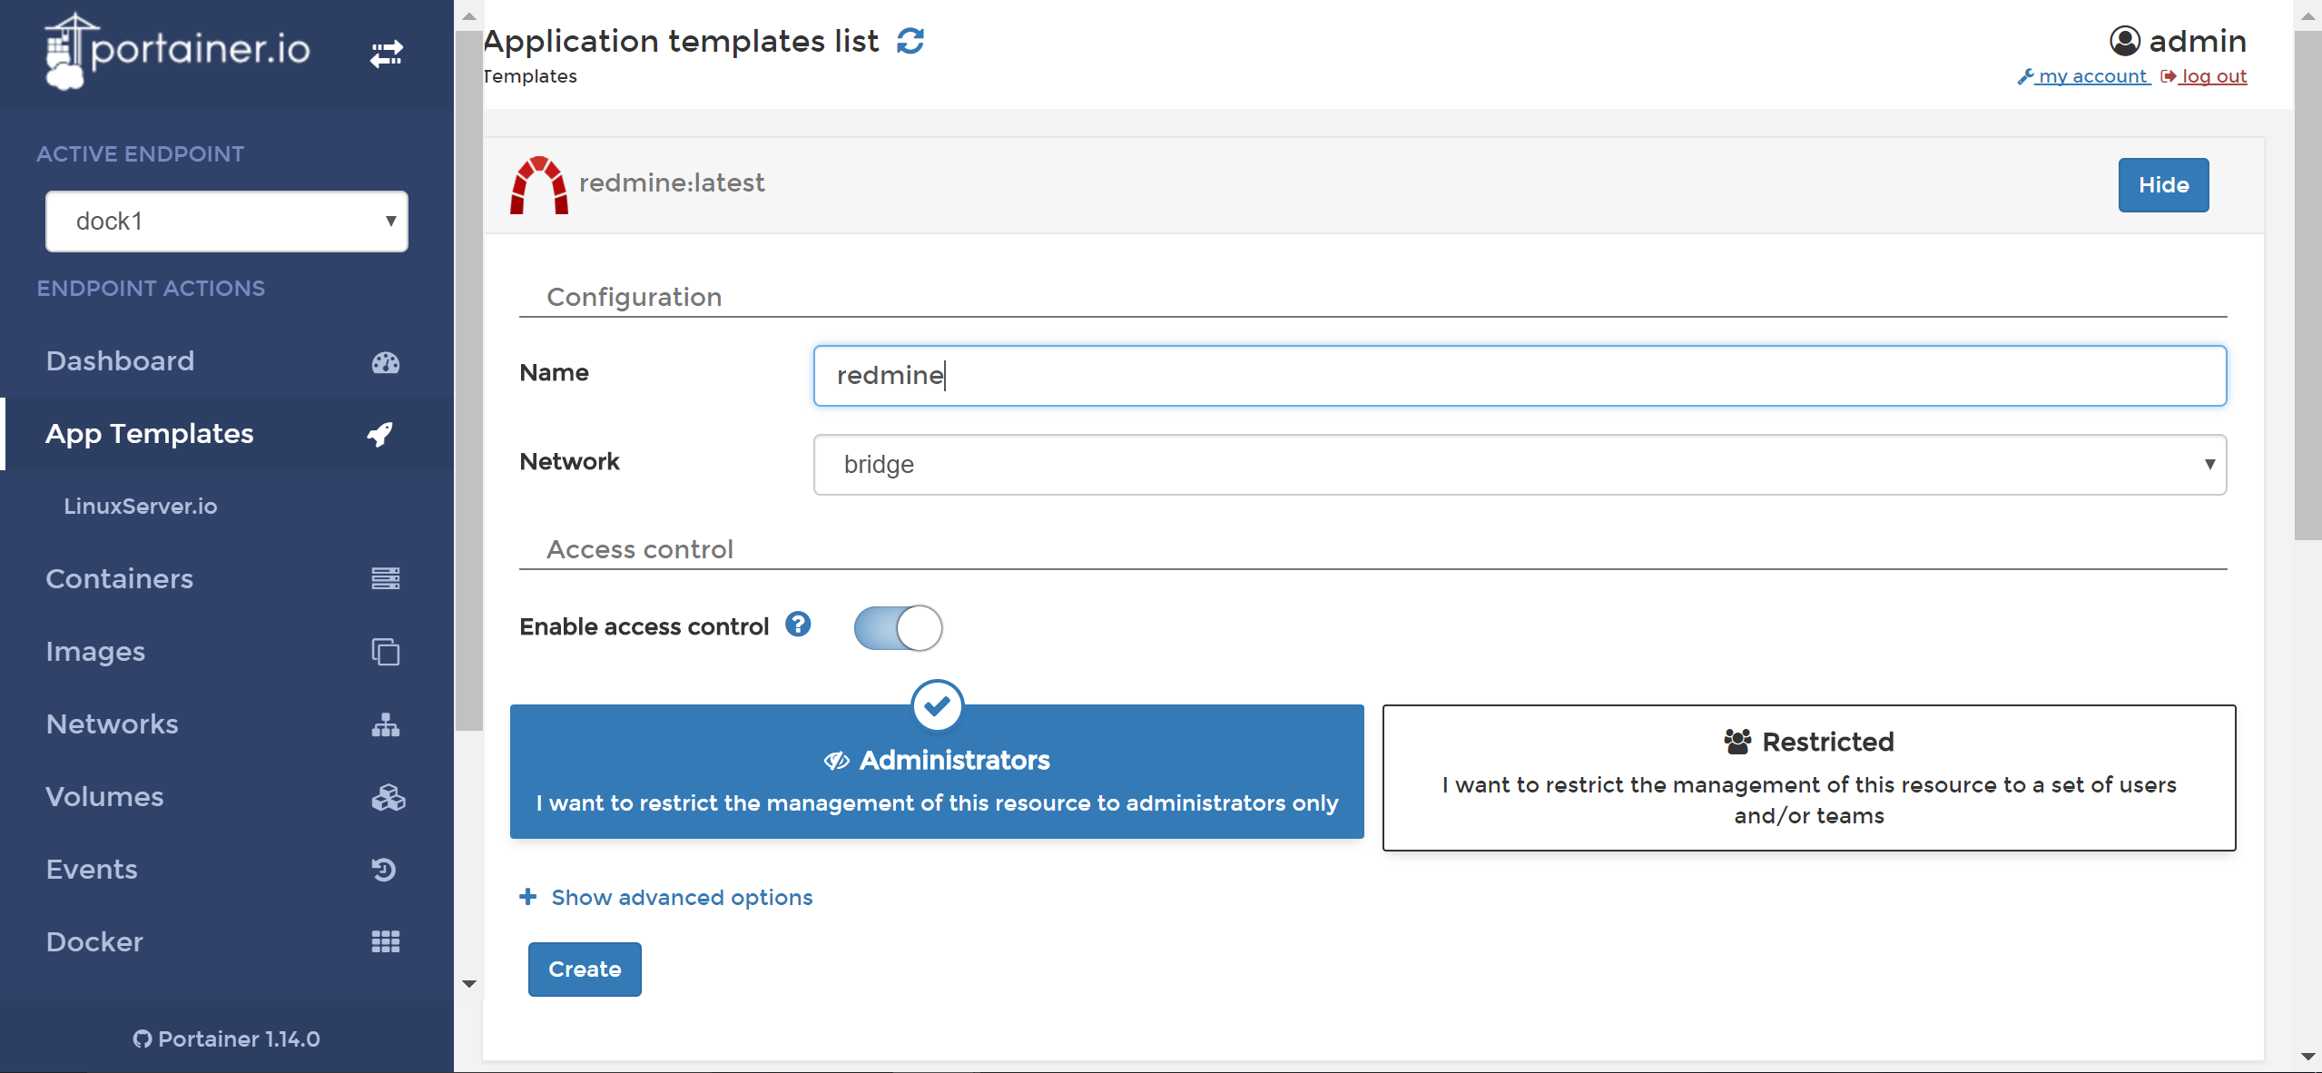Toggle the Enable access control switch
Image resolution: width=2322 pixels, height=1073 pixels.
tap(898, 627)
